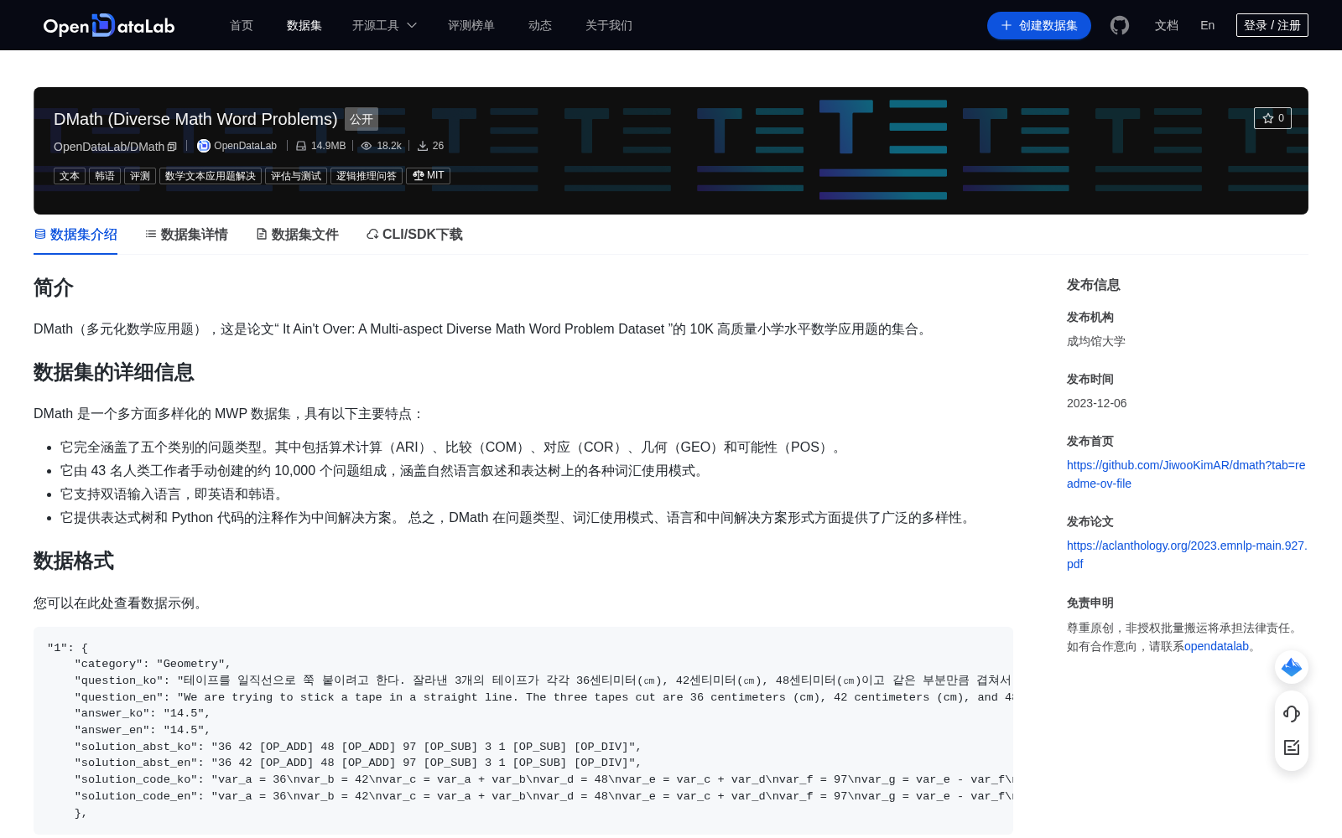Click the OpenDataLab publisher avatar
1342x838 pixels.
(203, 146)
